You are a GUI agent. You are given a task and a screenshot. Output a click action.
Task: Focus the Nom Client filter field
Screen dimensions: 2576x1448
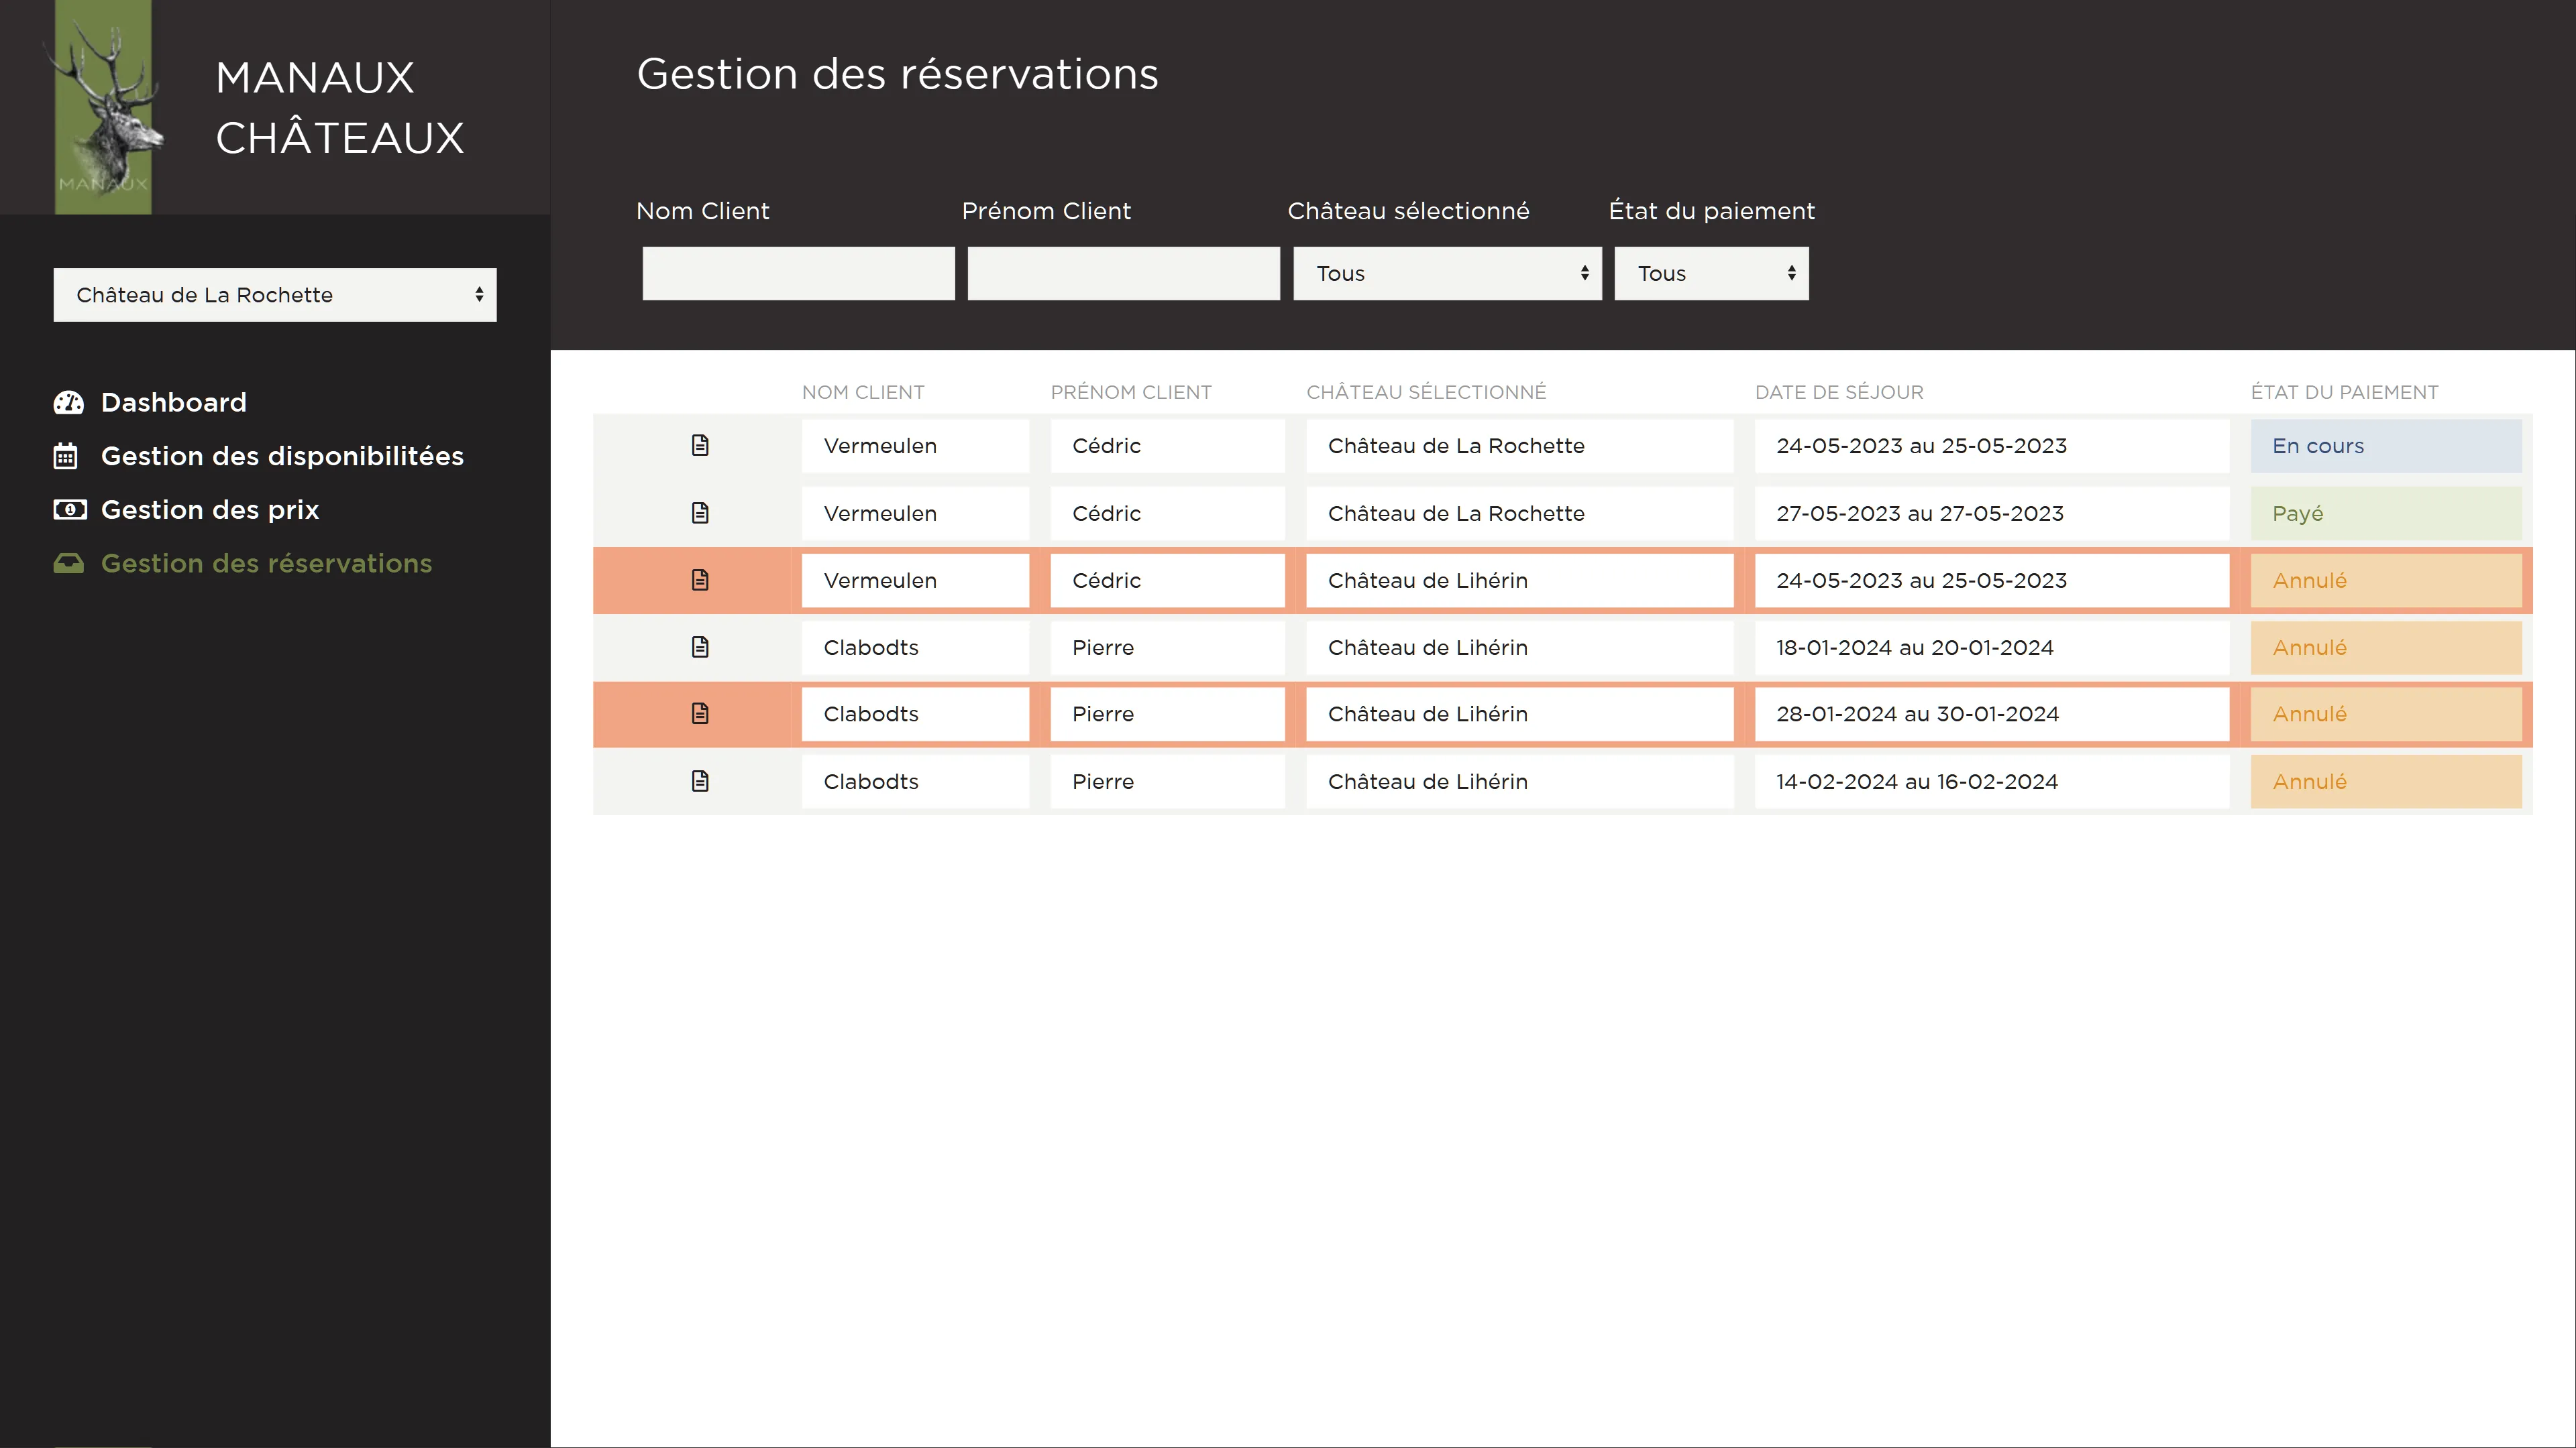[798, 274]
